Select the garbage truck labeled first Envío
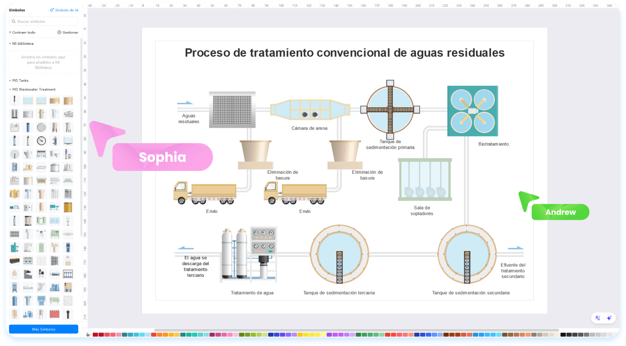The height and width of the screenshot is (346, 626). point(205,193)
